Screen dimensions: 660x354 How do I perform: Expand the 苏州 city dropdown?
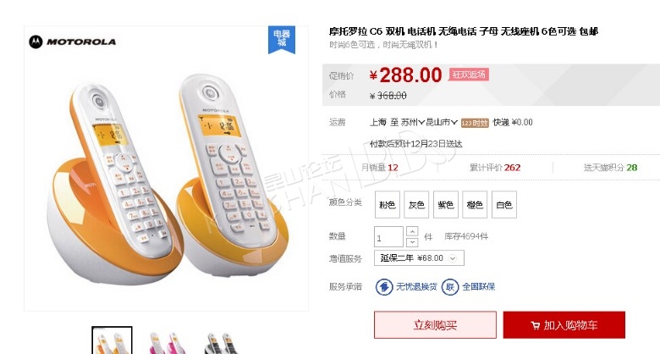click(413, 122)
